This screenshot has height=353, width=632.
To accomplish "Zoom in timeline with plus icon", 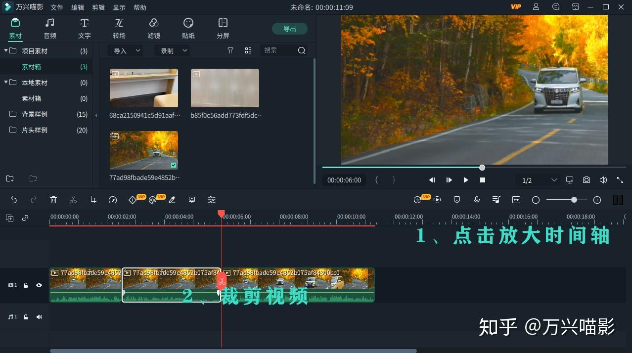I will pos(597,200).
